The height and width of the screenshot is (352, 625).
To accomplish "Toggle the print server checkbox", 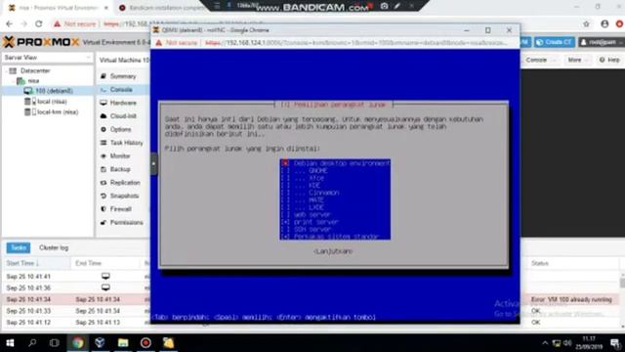I will pyautogui.click(x=285, y=222).
